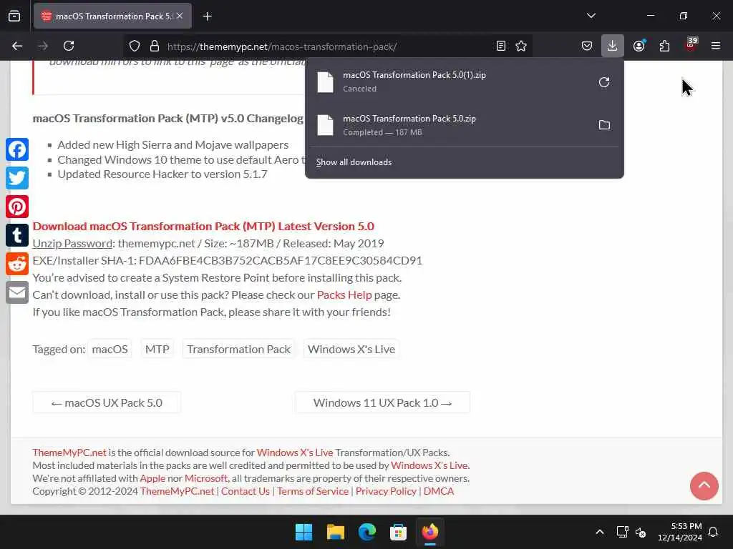The image size is (733, 549).
Task: Go forward to the next page
Action: (42, 46)
